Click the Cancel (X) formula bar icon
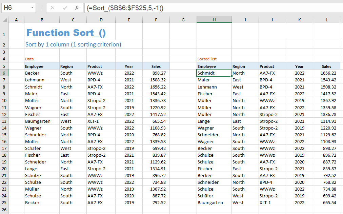The image size is (343, 214). coord(53,8)
